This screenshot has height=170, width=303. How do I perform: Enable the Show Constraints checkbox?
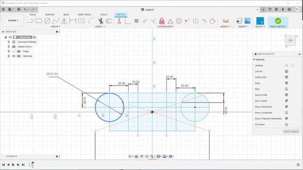pyautogui.click(x=286, y=112)
